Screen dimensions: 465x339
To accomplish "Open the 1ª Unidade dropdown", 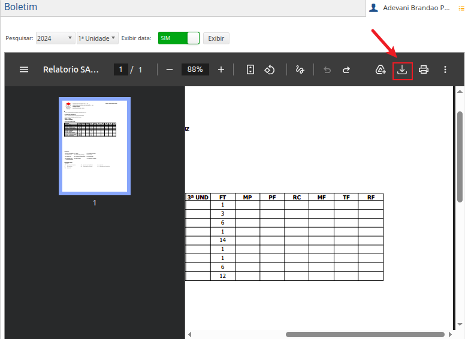I will coord(97,38).
